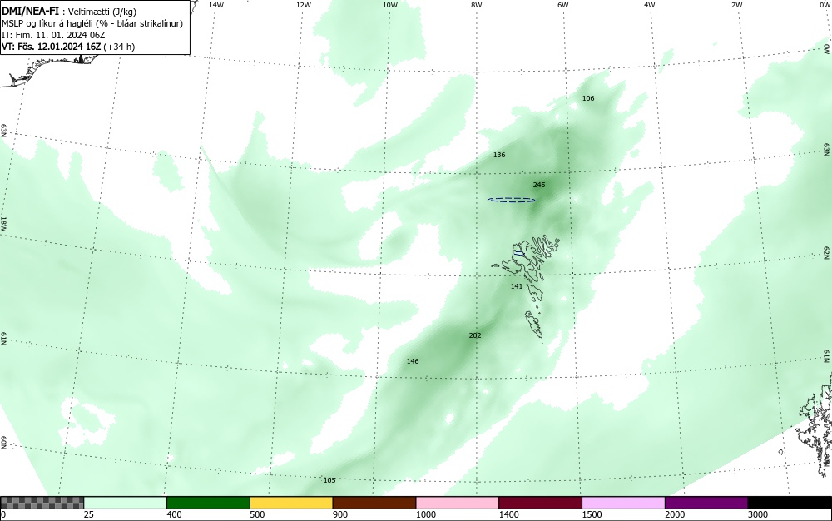Screen dimensions: 832x521
Task: Select the 141 value near the islands
Action: point(517,286)
